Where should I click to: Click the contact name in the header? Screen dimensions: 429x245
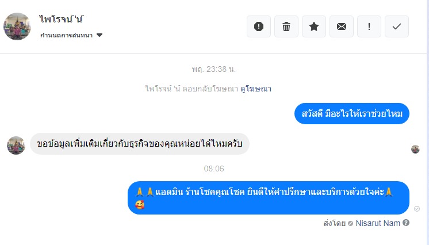coord(61,19)
